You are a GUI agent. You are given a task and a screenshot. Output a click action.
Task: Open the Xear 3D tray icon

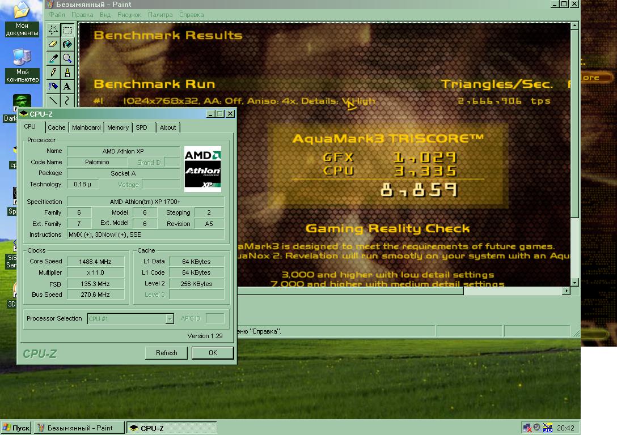click(547, 428)
